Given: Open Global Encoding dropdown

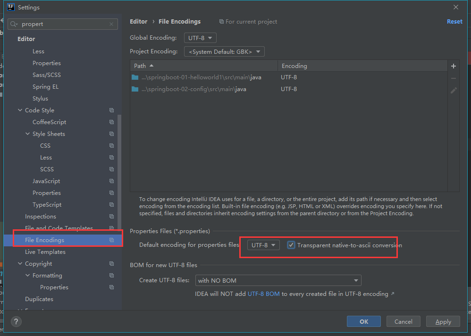Looking at the screenshot, I should [200, 38].
